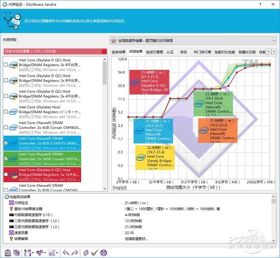Click the Intel icon of the Skylake-D QC 2x 4千兆字 row
The image size is (280, 258).
[x=13, y=96]
